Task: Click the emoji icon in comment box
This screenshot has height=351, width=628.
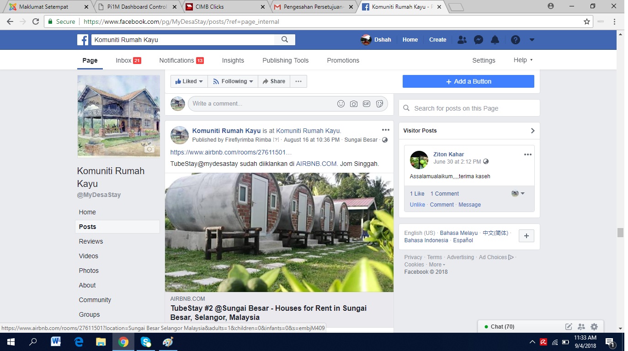Action: point(341,104)
